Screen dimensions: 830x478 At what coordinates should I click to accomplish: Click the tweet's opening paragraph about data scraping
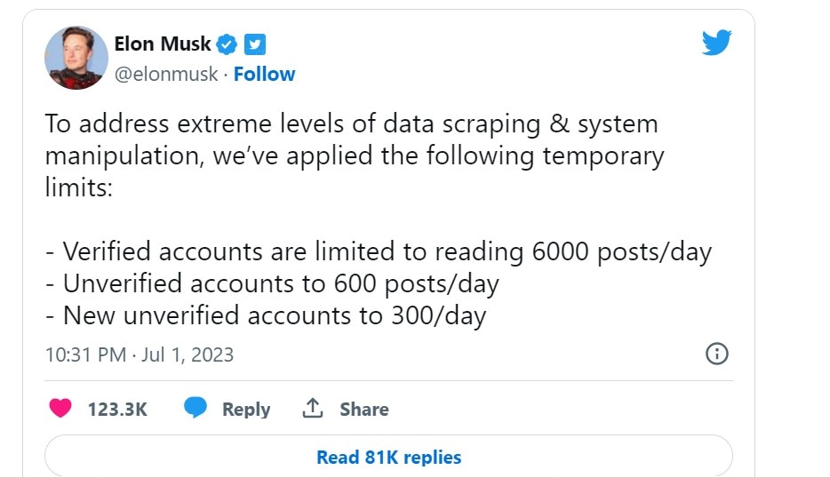click(x=354, y=155)
